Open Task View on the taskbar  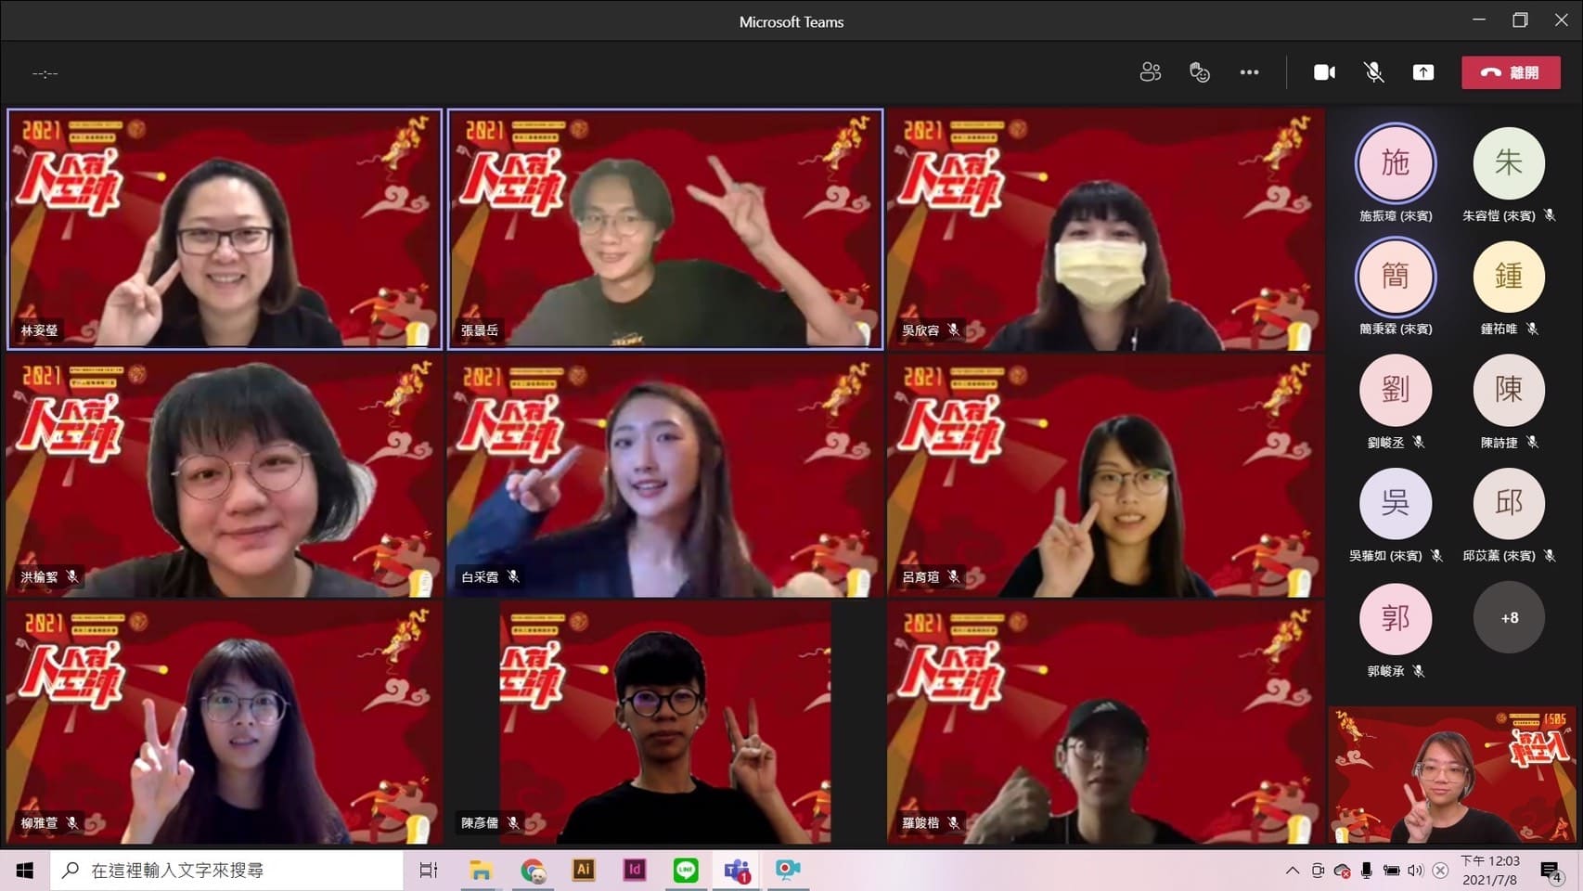click(x=428, y=871)
